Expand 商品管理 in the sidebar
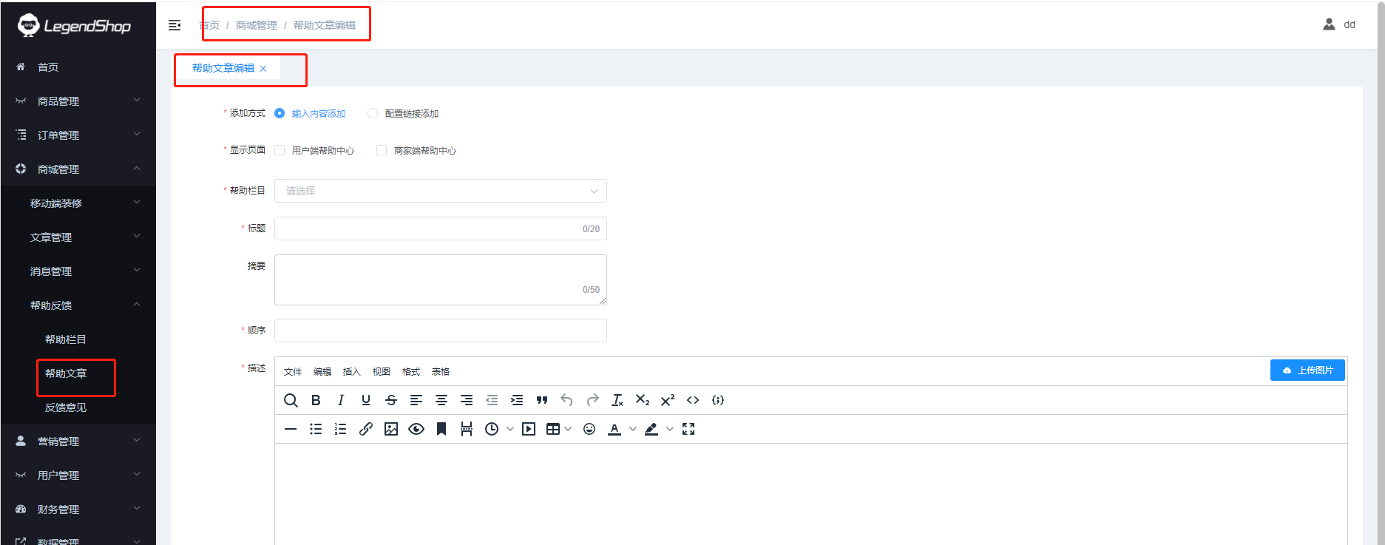Viewport: 1385px width, 545px height. 78,101
